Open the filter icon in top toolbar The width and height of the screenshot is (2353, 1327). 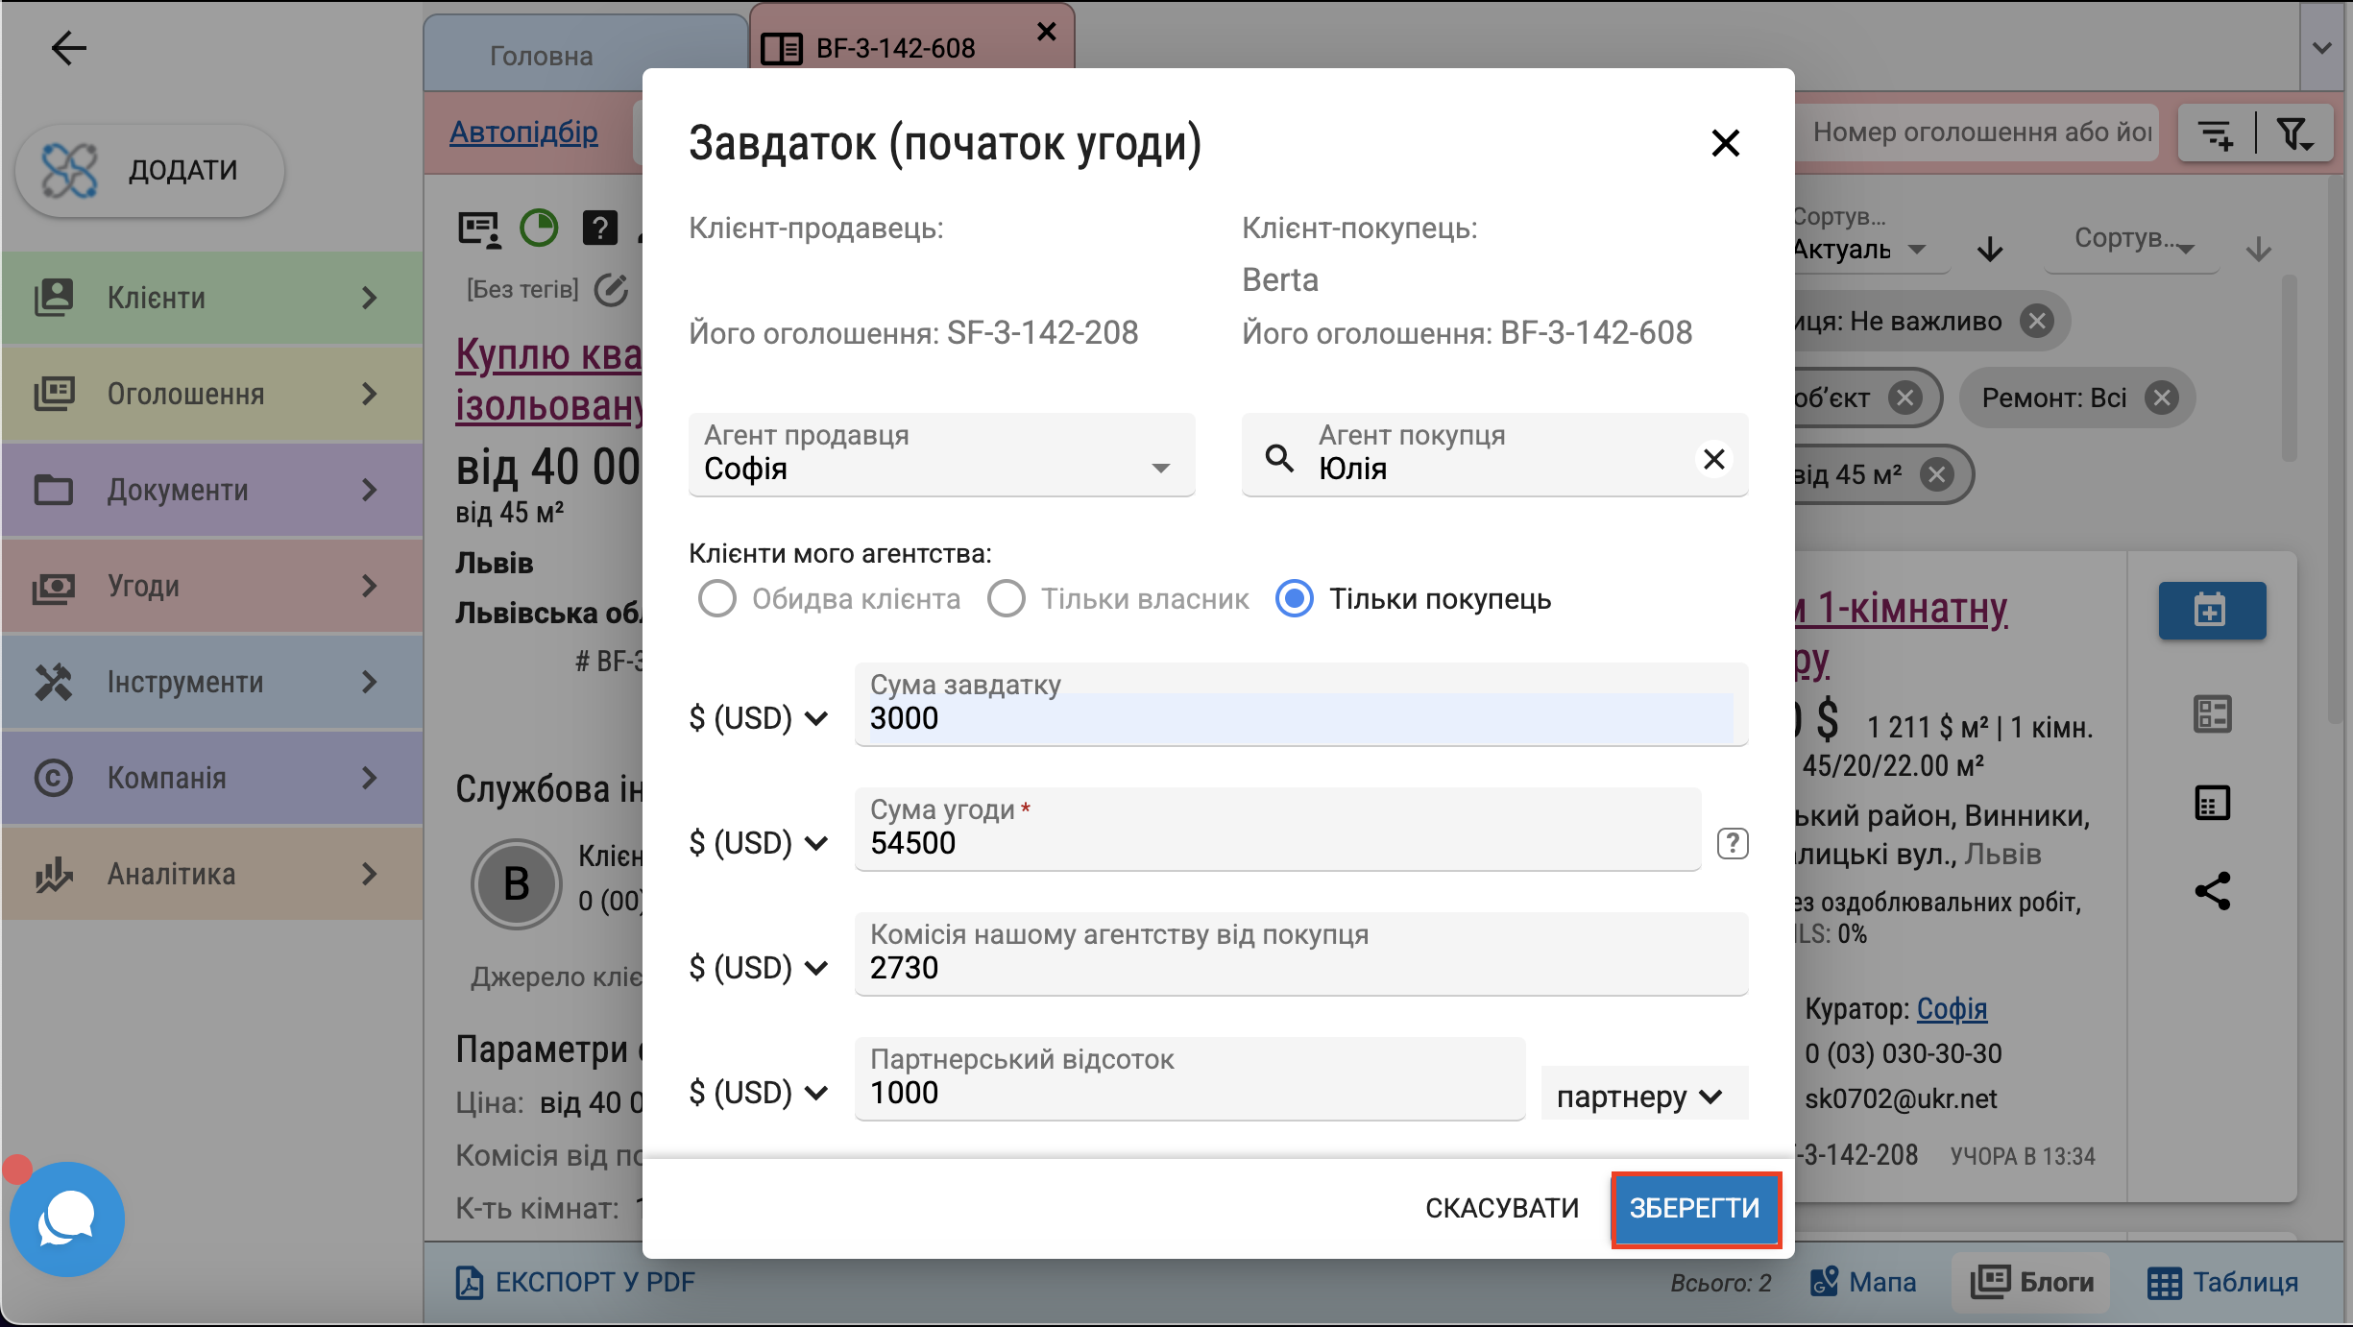(x=2295, y=133)
